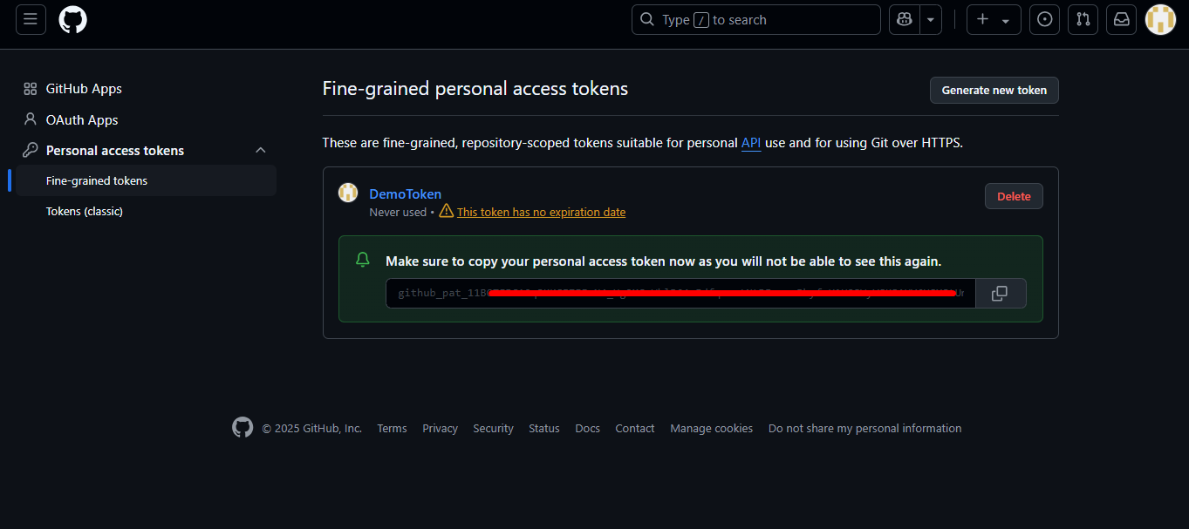Screen dimensions: 1189x529
Task: Open the DemoToken link
Action: 406,194
